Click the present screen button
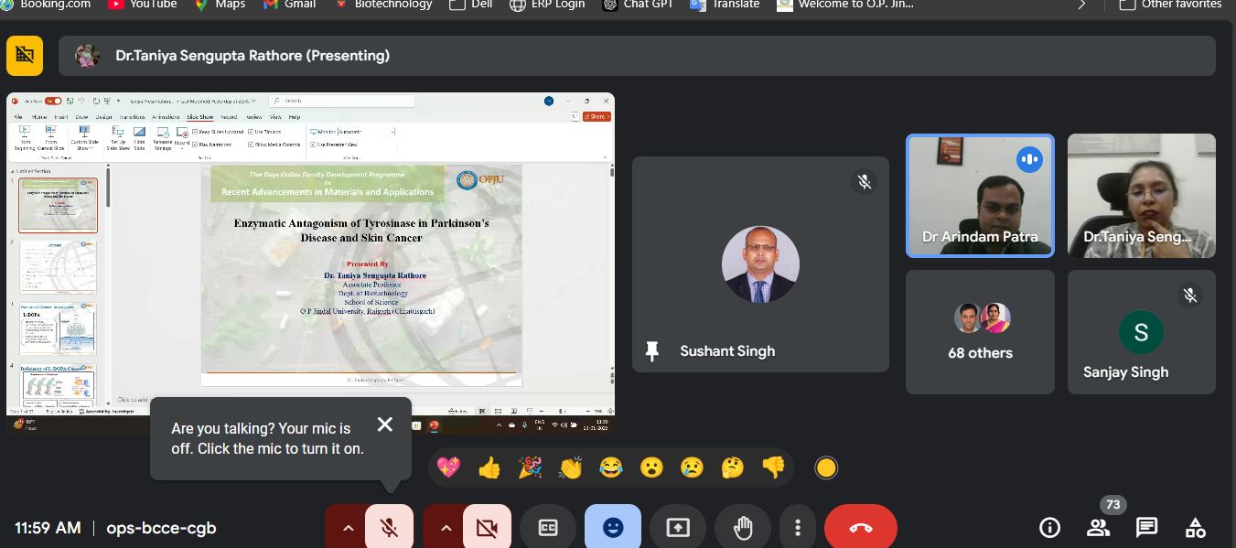1236x548 pixels. tap(677, 528)
